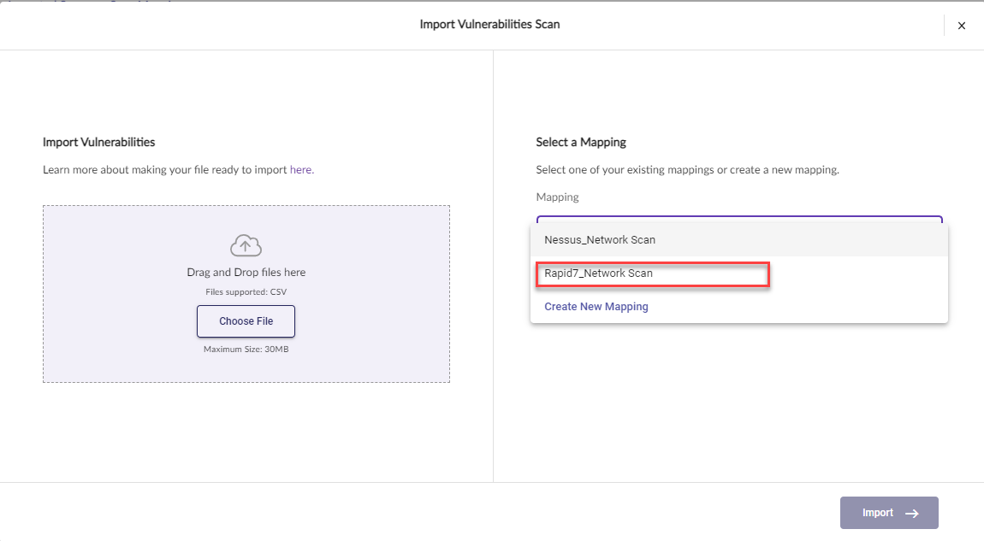Click the 'Select one of your existing mappings' description
Viewport: 984px width, 541px height.
click(687, 170)
